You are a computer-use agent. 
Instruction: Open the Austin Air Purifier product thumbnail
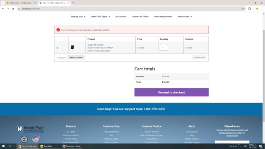point(72,47)
